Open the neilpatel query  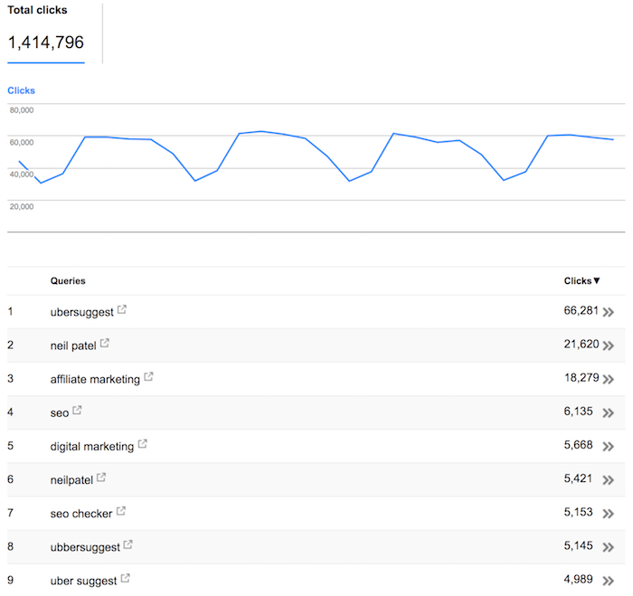pos(71,480)
